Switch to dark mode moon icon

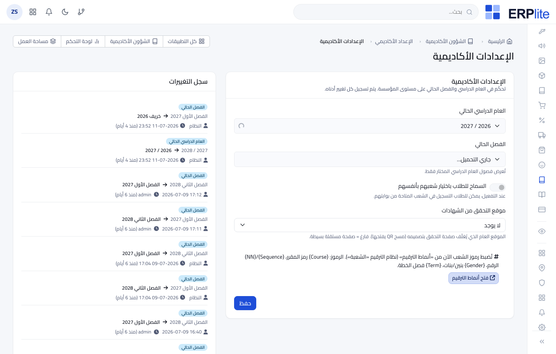pos(65,12)
